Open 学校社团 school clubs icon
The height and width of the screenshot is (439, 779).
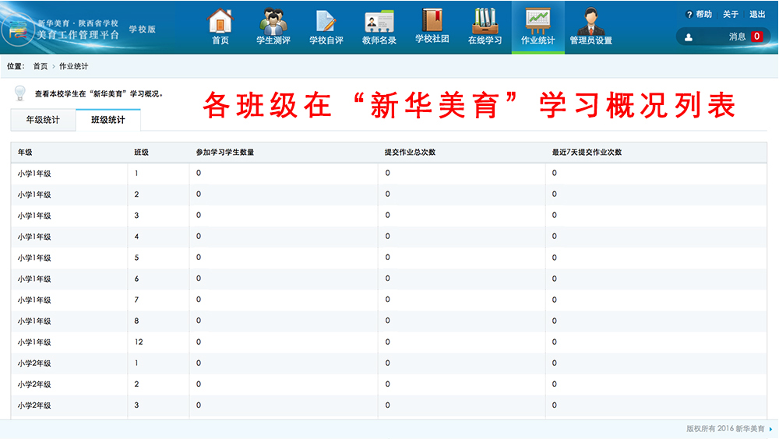pos(432,21)
